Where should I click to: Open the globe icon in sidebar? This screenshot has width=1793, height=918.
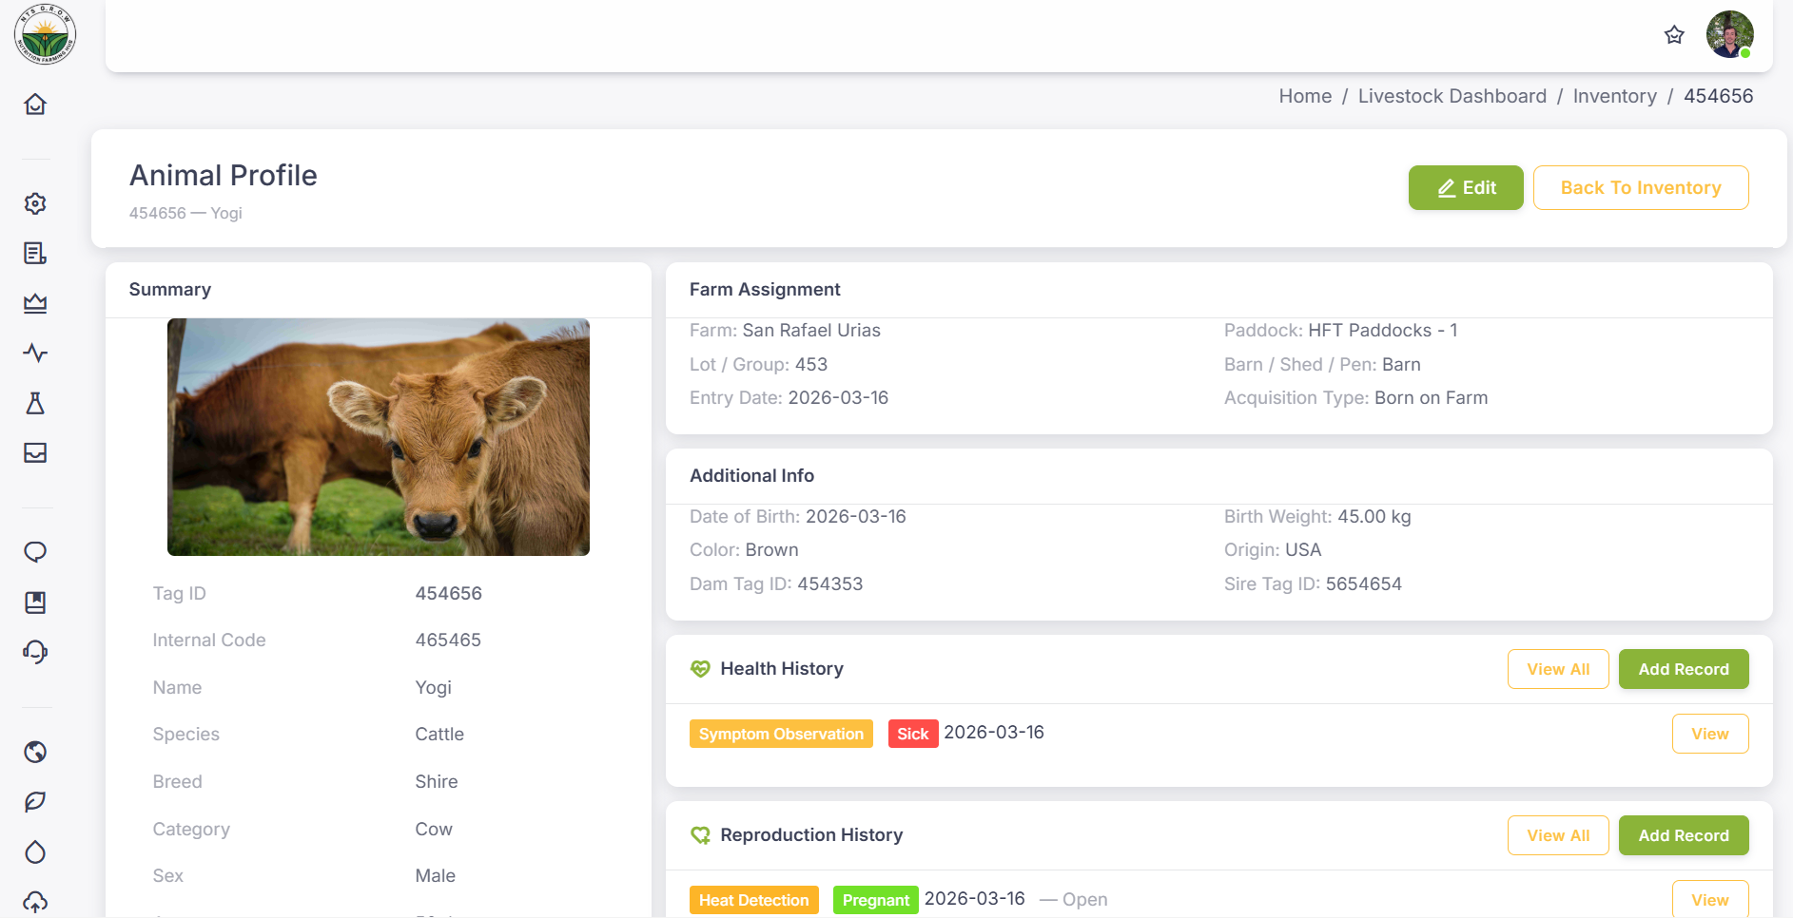(35, 752)
